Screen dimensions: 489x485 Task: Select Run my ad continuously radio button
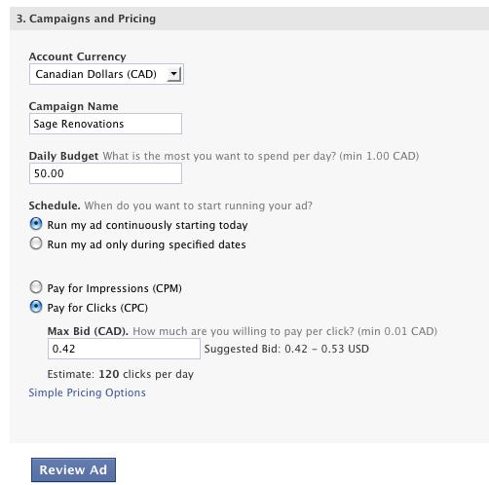coord(36,224)
